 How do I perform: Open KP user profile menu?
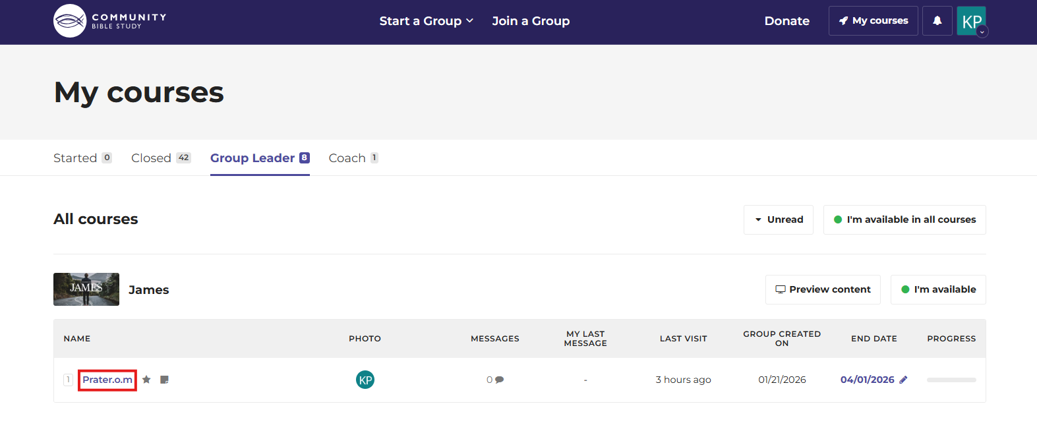(x=972, y=21)
